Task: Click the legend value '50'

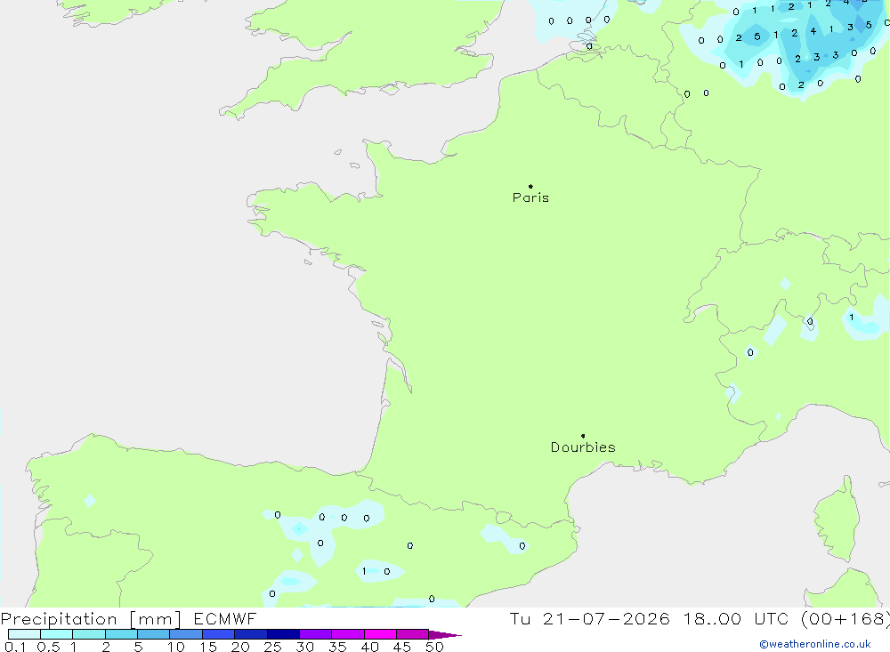Action: [x=434, y=647]
